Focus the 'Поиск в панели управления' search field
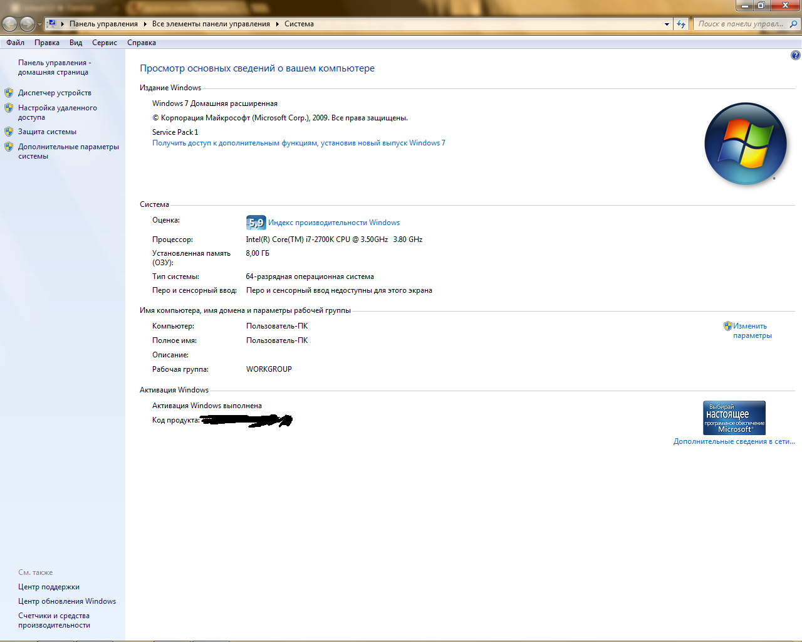The image size is (802, 642). [741, 24]
